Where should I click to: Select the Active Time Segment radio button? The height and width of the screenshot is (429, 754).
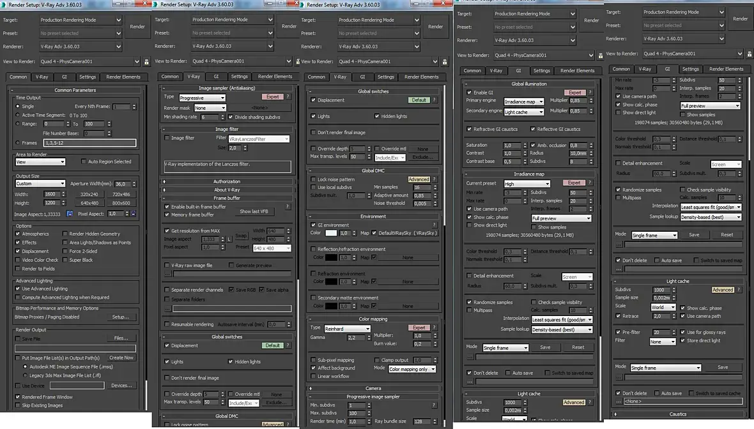pyautogui.click(x=18, y=116)
